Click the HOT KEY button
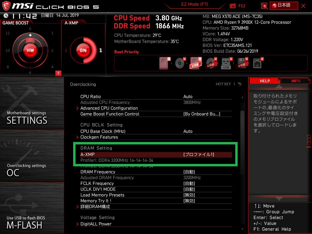312x234 pixels. point(223,84)
